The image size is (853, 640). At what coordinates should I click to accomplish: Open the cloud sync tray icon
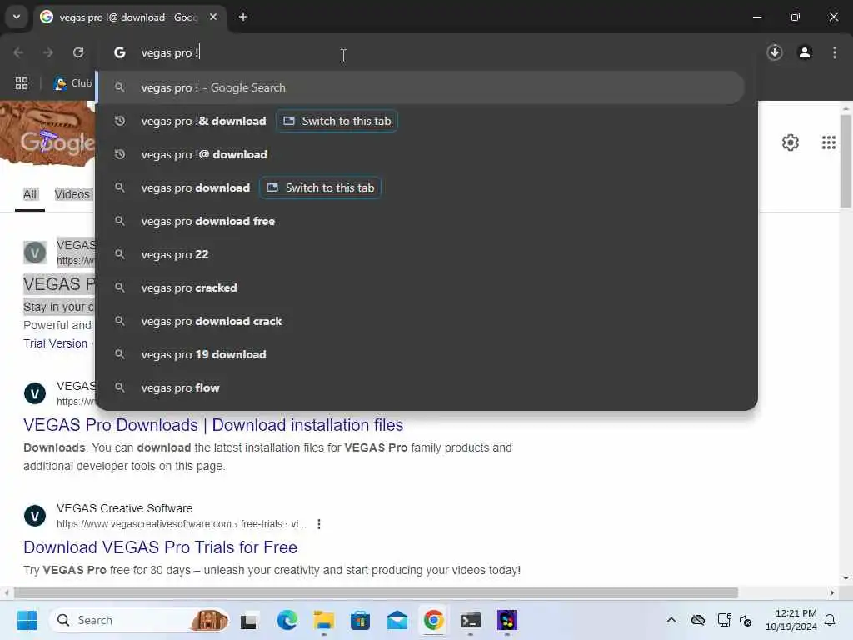coord(698,620)
